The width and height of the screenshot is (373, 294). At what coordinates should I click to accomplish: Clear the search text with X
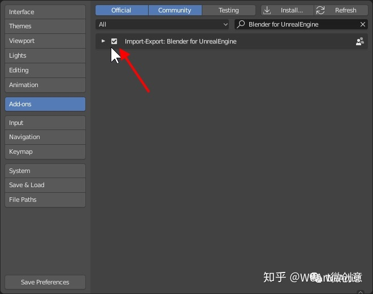pyautogui.click(x=362, y=24)
